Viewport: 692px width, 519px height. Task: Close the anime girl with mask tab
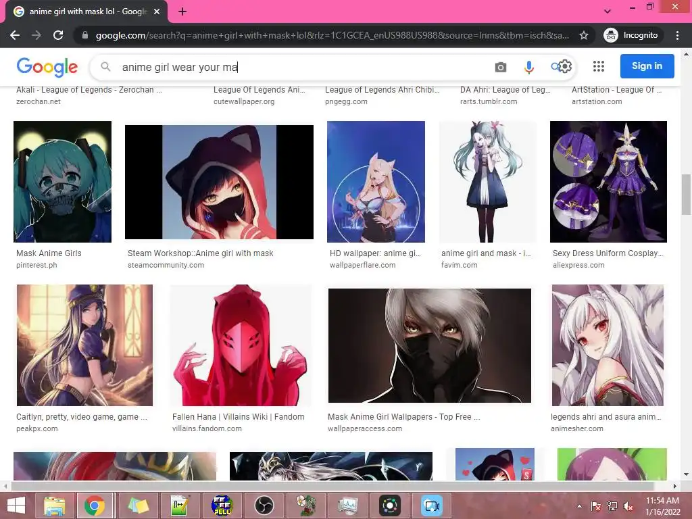pos(157,12)
